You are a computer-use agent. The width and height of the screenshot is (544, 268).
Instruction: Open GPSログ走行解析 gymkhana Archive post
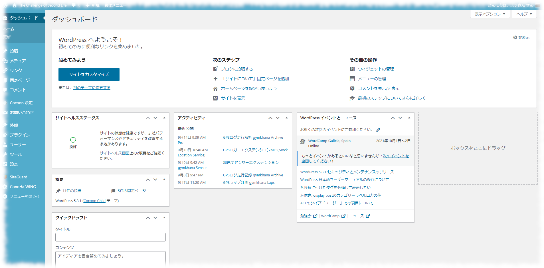253,138
